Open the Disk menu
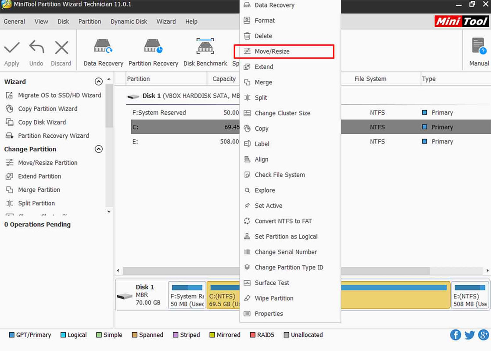Image resolution: width=491 pixels, height=351 pixels. point(63,21)
